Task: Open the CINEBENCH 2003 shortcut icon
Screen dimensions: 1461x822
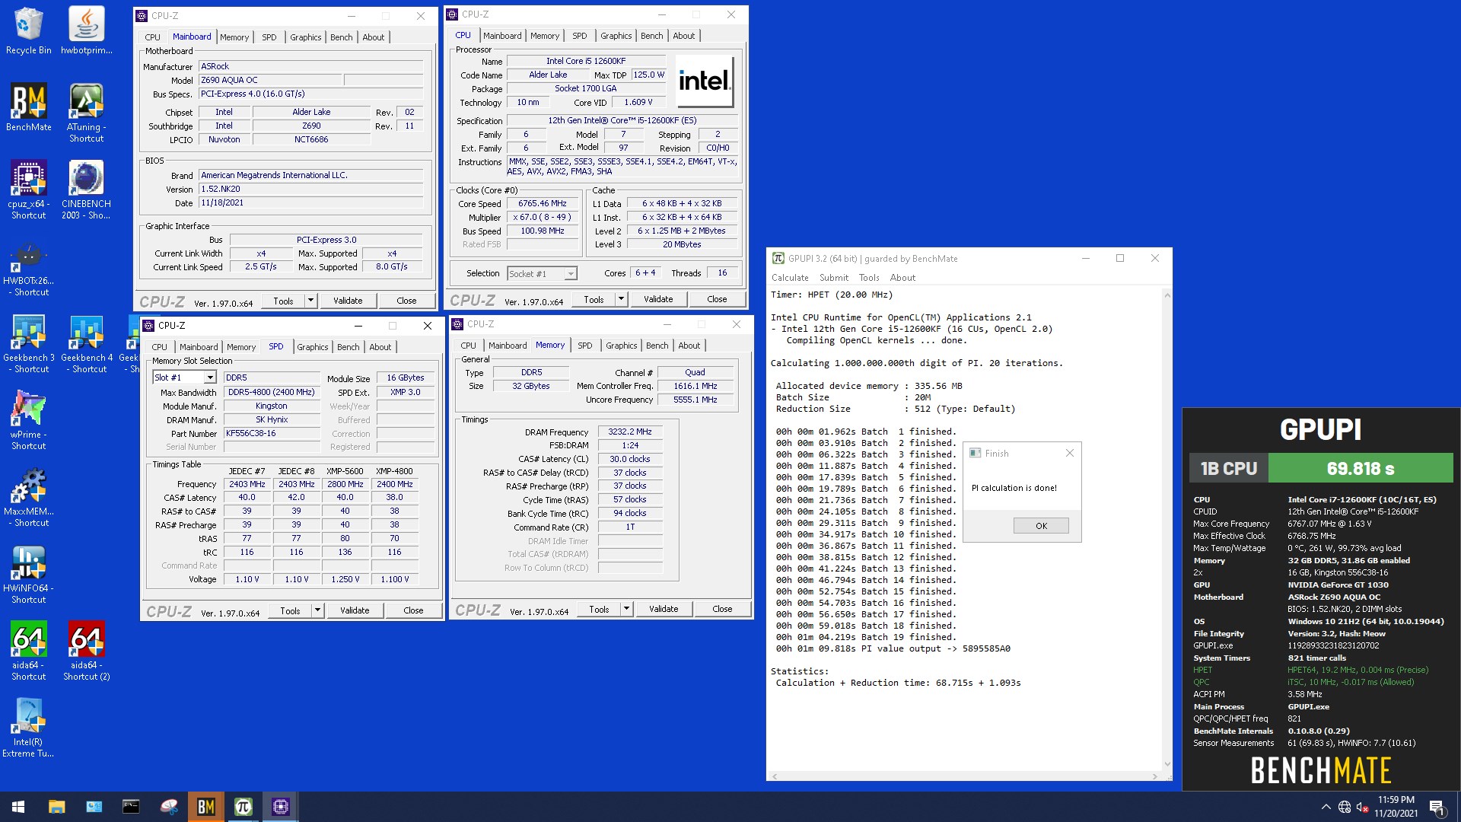Action: pos(86,190)
